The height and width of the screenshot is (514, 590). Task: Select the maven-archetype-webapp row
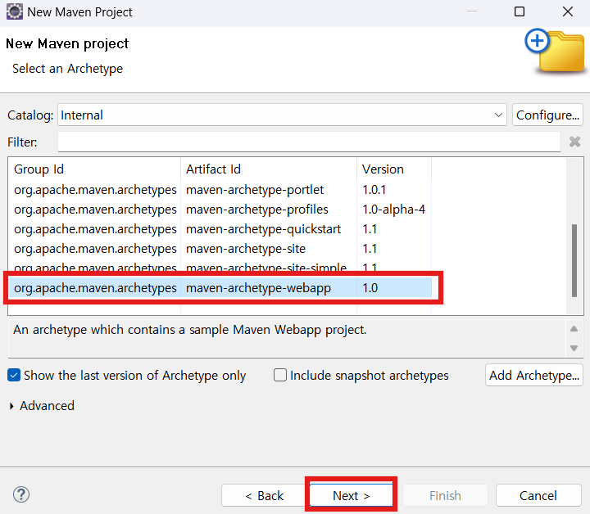220,288
